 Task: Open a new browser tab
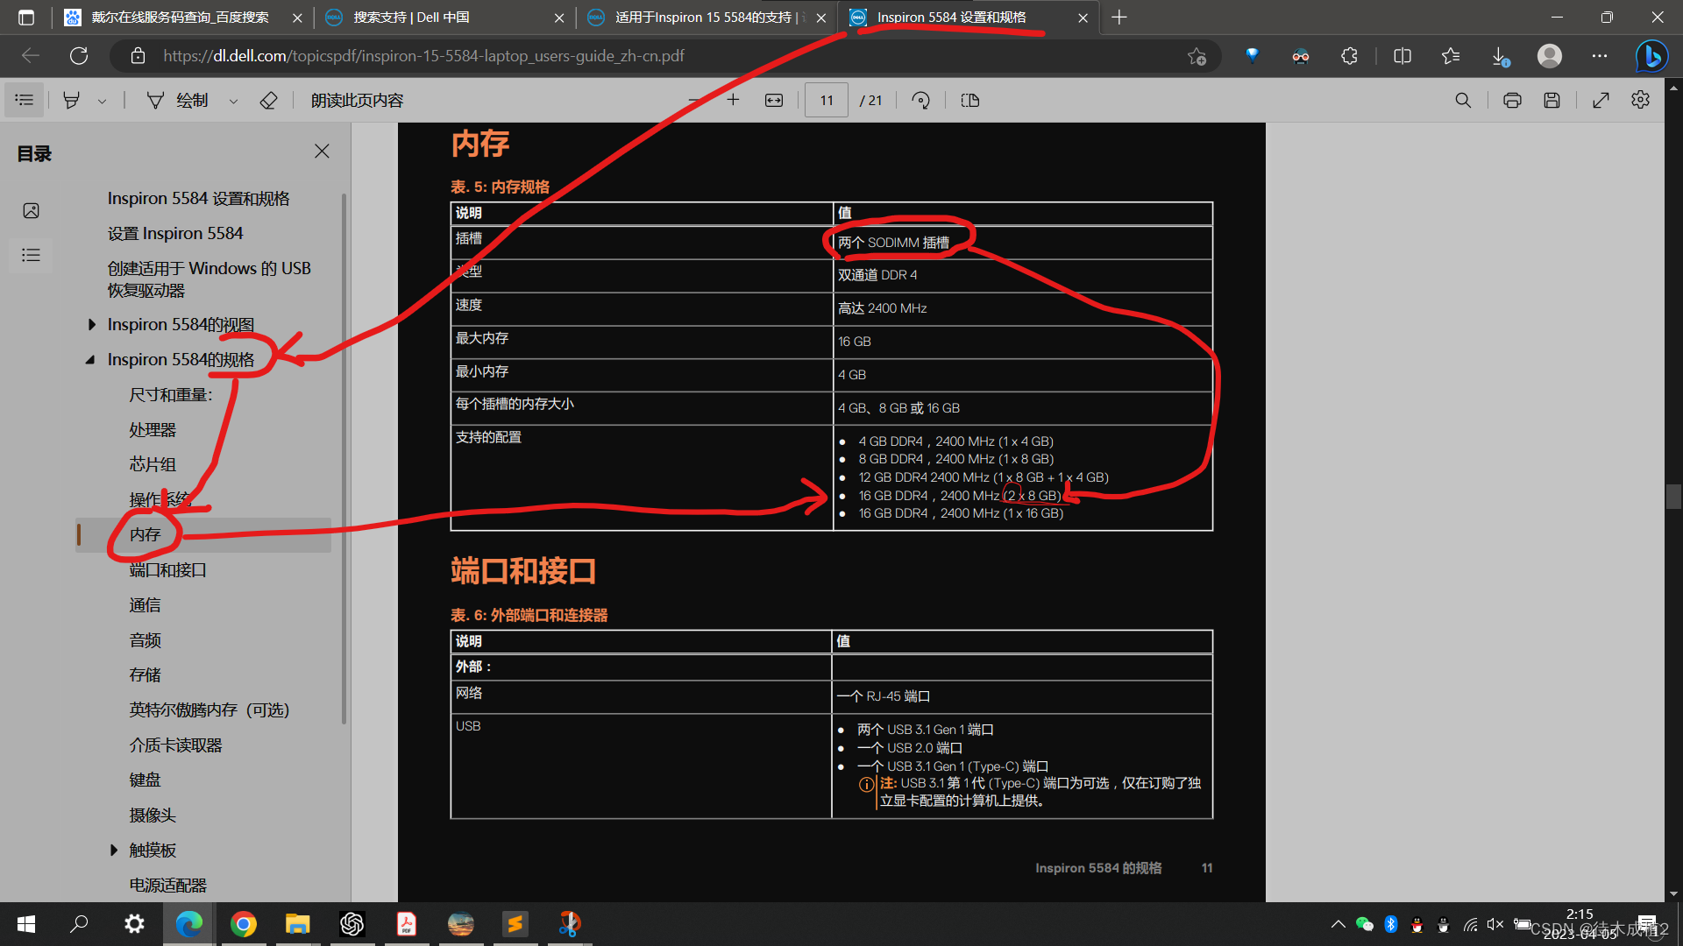(x=1119, y=18)
